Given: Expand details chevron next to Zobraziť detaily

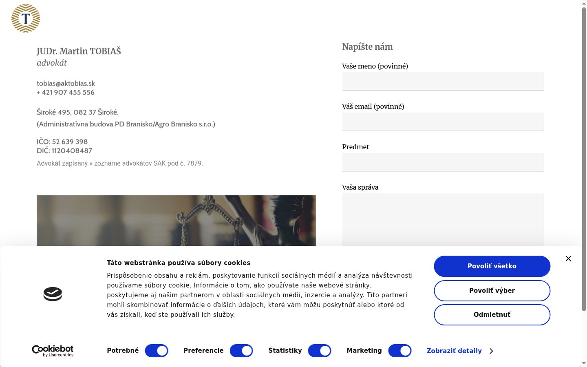Looking at the screenshot, I should pos(491,351).
